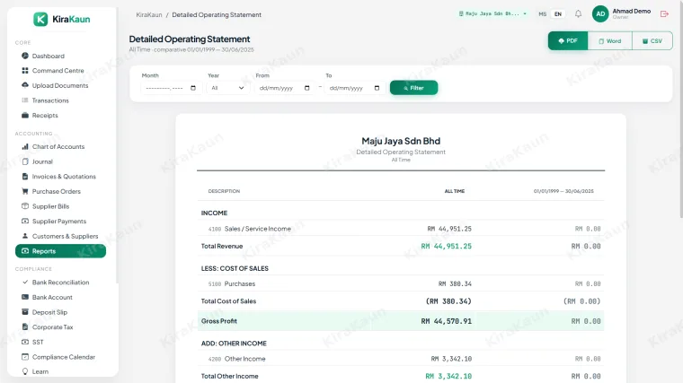Open Dashboard icon in sidebar
Image resolution: width=683 pixels, height=383 pixels.
(25, 56)
